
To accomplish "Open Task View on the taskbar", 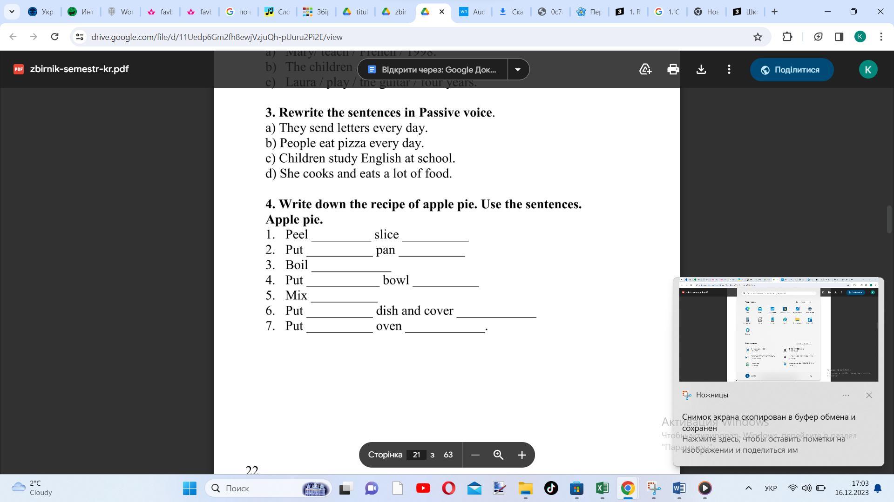I will click(345, 488).
